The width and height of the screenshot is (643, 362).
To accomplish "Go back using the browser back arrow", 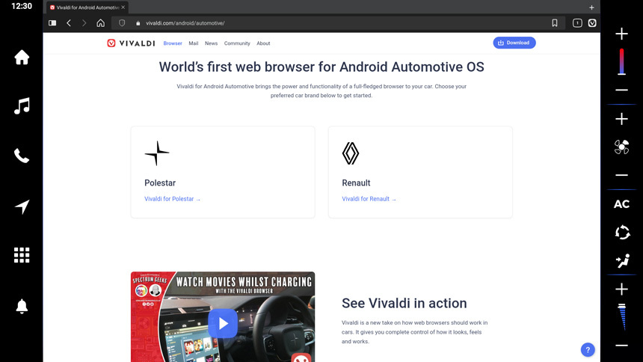I will click(69, 23).
